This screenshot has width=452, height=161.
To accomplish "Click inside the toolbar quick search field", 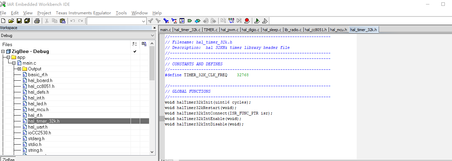I will tap(114, 21).
